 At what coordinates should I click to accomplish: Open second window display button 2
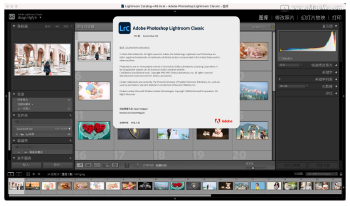coord(19,174)
